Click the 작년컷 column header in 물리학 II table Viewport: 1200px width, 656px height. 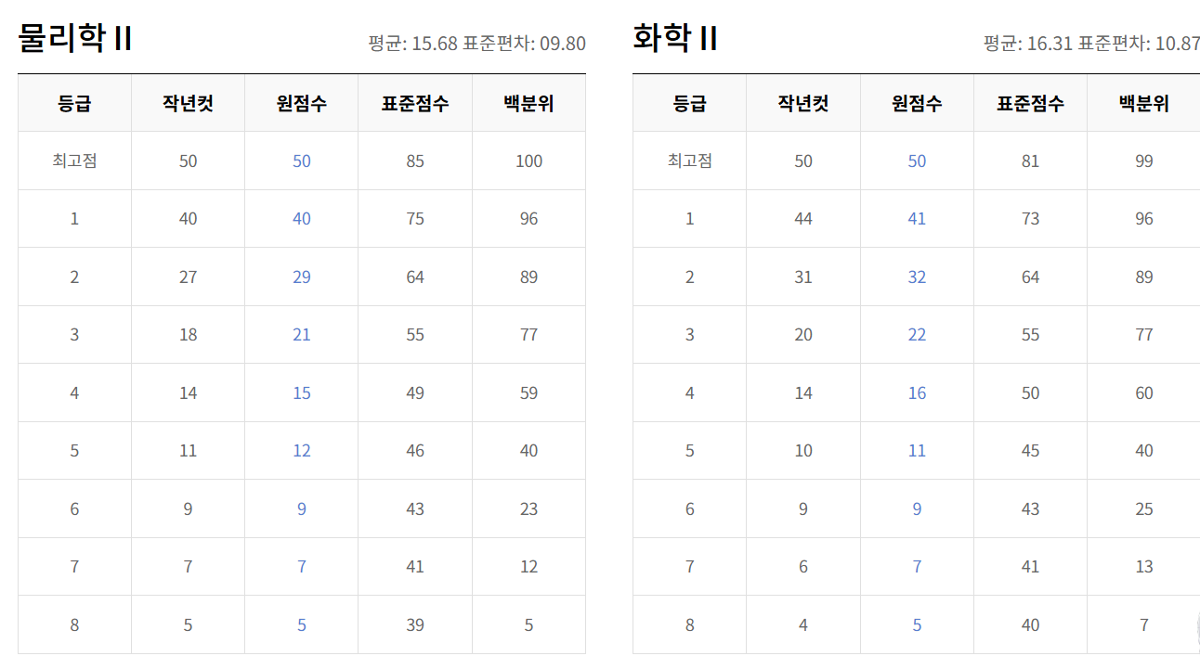pos(188,103)
